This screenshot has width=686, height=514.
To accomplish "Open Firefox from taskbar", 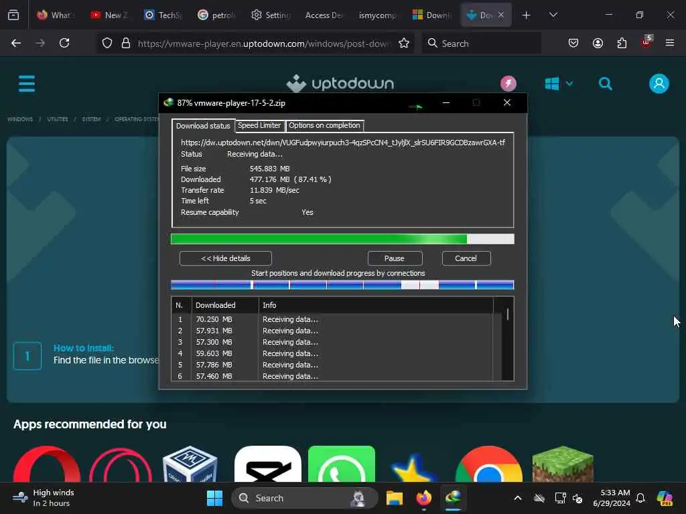I will 424,498.
